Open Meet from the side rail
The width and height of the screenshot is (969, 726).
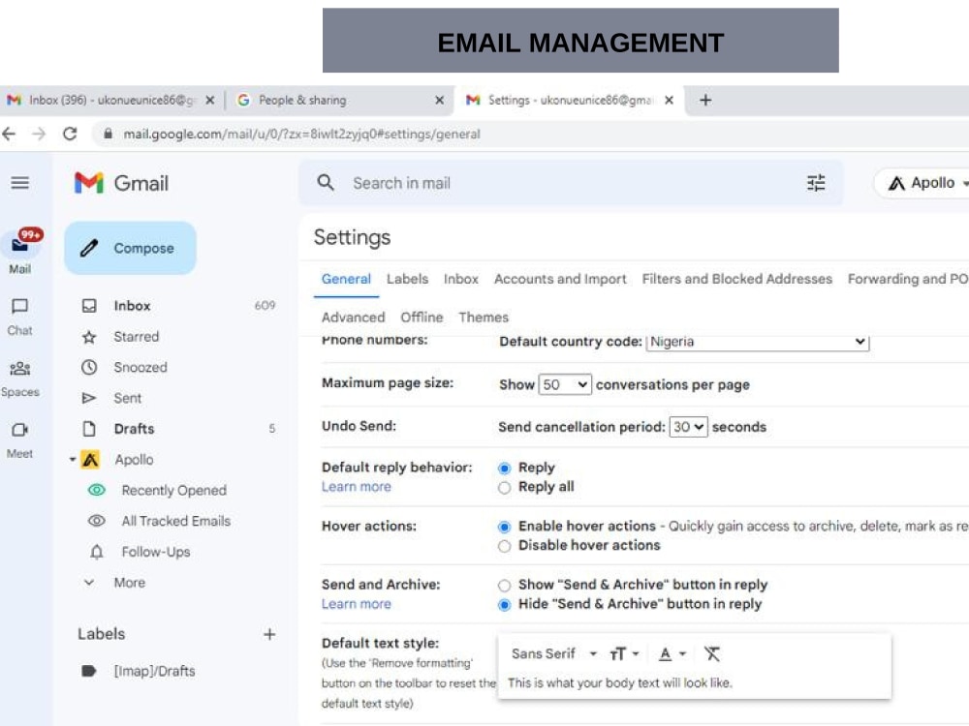[19, 439]
